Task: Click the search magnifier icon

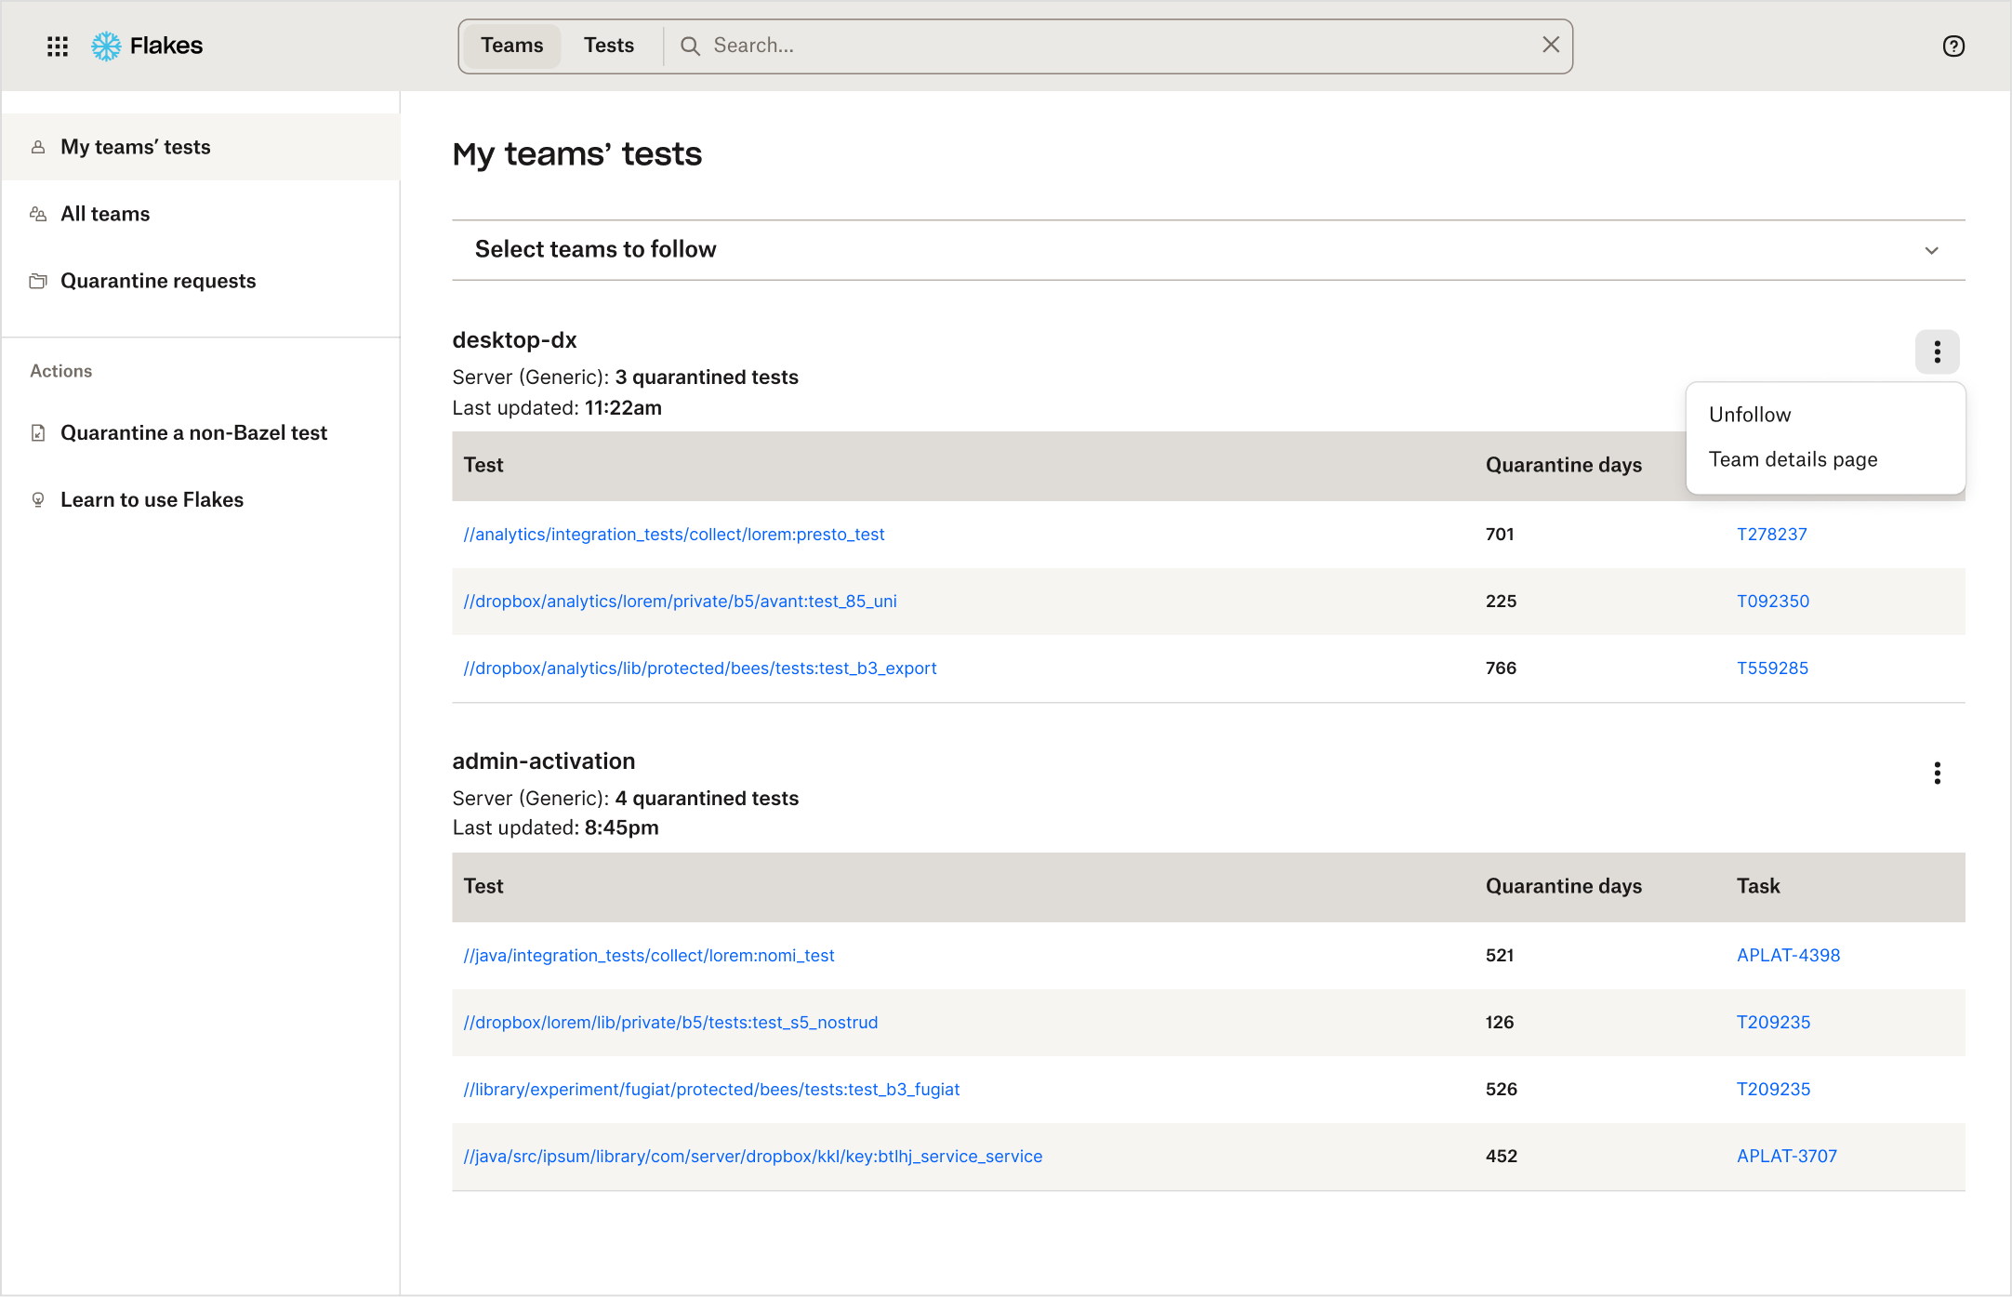Action: click(690, 46)
